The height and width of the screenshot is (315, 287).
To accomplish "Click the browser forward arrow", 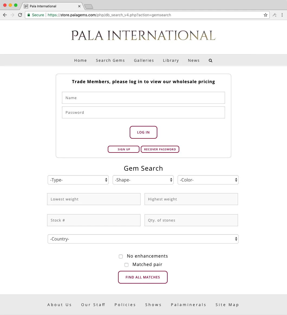I will pos(12,15).
